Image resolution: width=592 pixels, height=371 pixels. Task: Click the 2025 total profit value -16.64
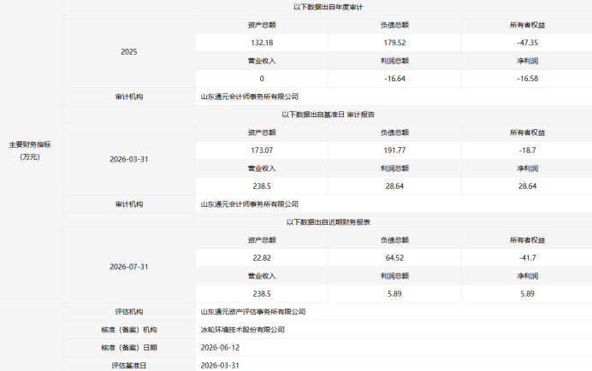pos(394,79)
